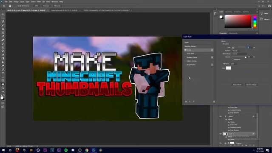Select the Clone Stamp tool
The width and height of the screenshot is (272, 153).
click(x=3, y=47)
